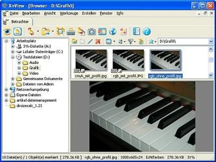
Task: Open the options list icon
Action: point(136,31)
